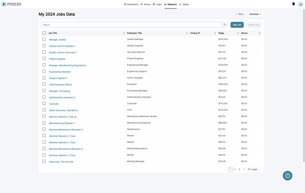Click the $175,000 wage cell
The image size is (305, 193).
click(x=223, y=110)
